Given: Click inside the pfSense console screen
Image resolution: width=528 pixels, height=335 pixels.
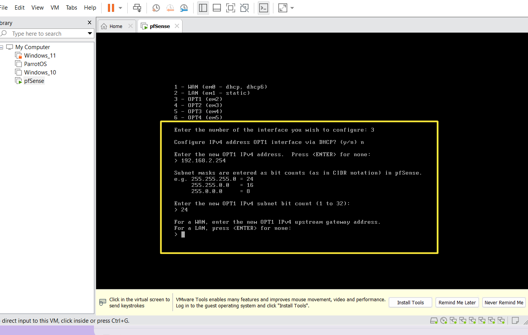Looking at the screenshot, I should 311,161.
